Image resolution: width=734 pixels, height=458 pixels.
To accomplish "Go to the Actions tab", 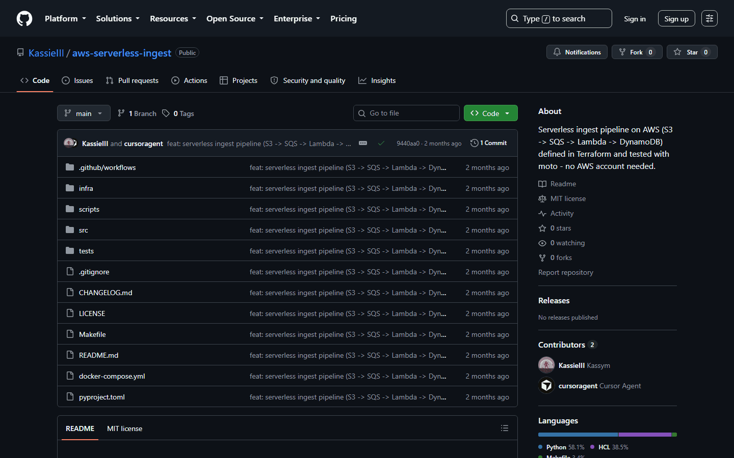I will tap(190, 80).
